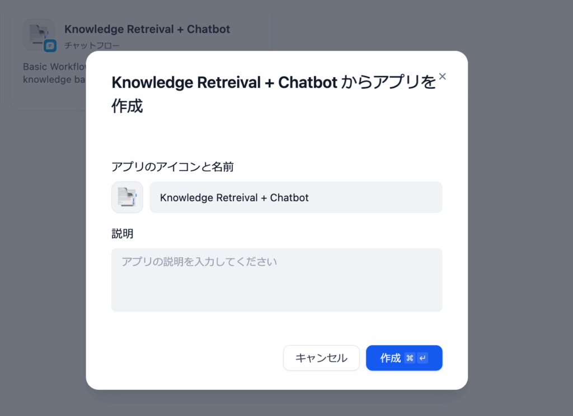
Task: Click the template card icon behind dialog
Action: click(38, 34)
